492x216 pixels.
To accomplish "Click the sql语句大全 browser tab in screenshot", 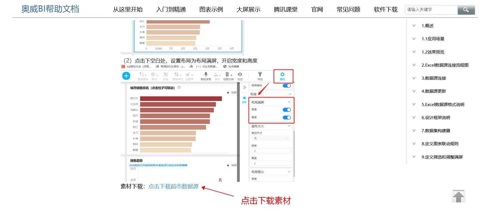I will (x=136, y=67).
